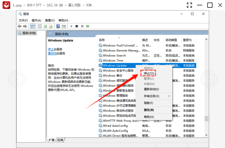
Task: Enter fullscreen in the image viewer
Action: coord(189,5)
